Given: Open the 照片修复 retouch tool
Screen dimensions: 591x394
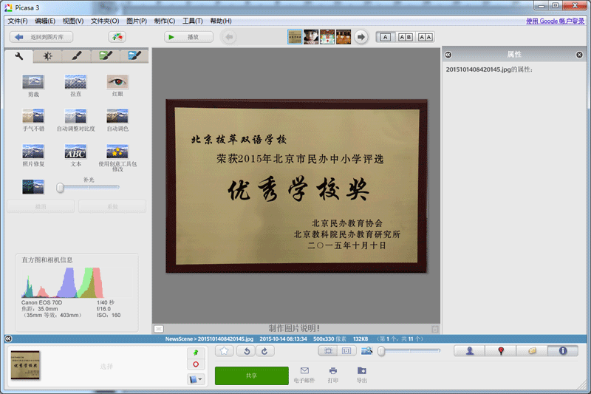Looking at the screenshot, I should click(x=33, y=155).
